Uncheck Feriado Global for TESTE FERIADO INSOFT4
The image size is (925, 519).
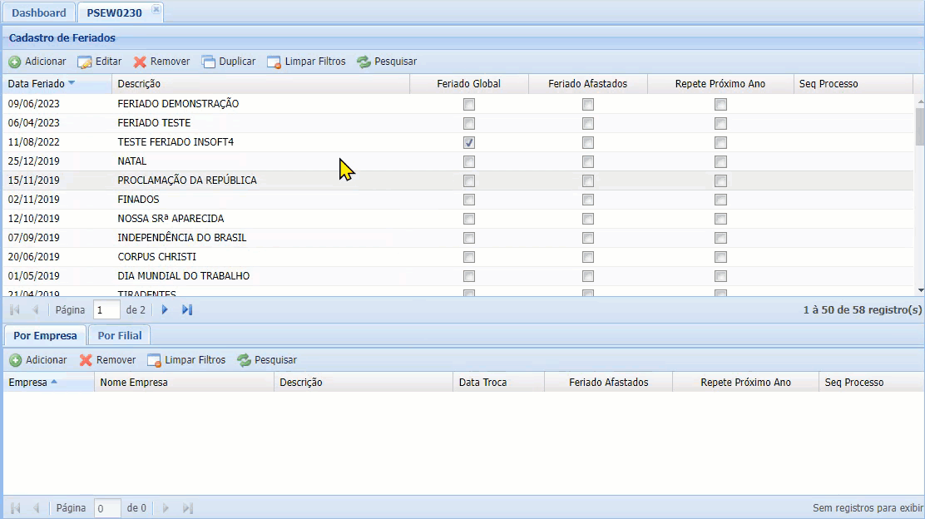pos(468,142)
